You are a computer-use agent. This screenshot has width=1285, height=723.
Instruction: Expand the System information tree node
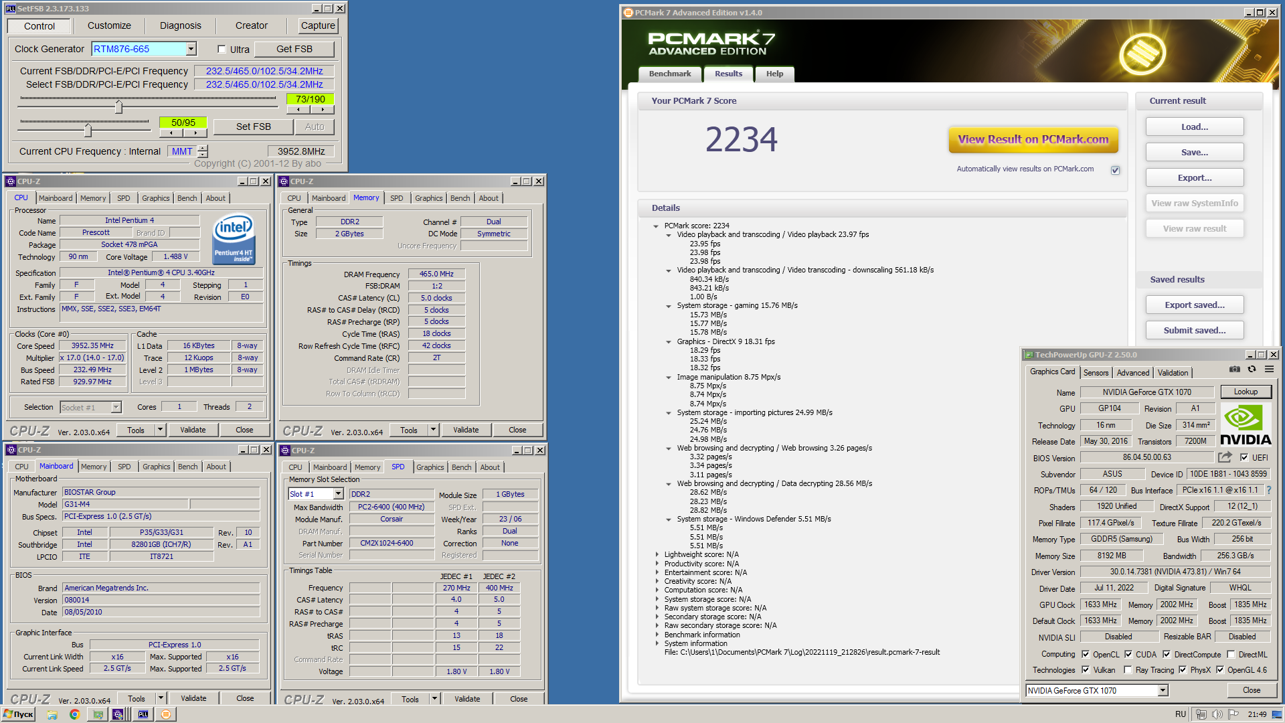pos(657,644)
